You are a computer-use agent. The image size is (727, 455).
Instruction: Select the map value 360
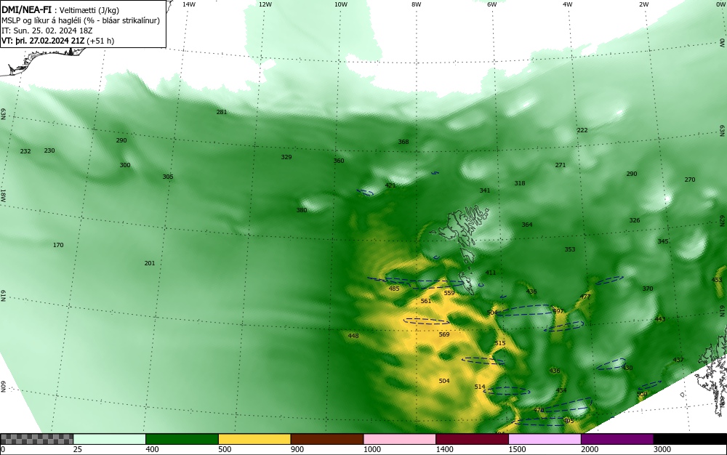(339, 161)
